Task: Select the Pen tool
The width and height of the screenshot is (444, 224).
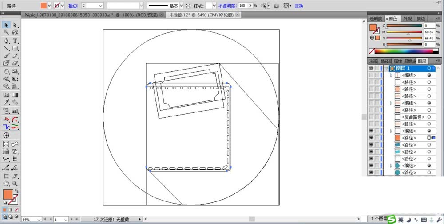Action: click(6, 41)
